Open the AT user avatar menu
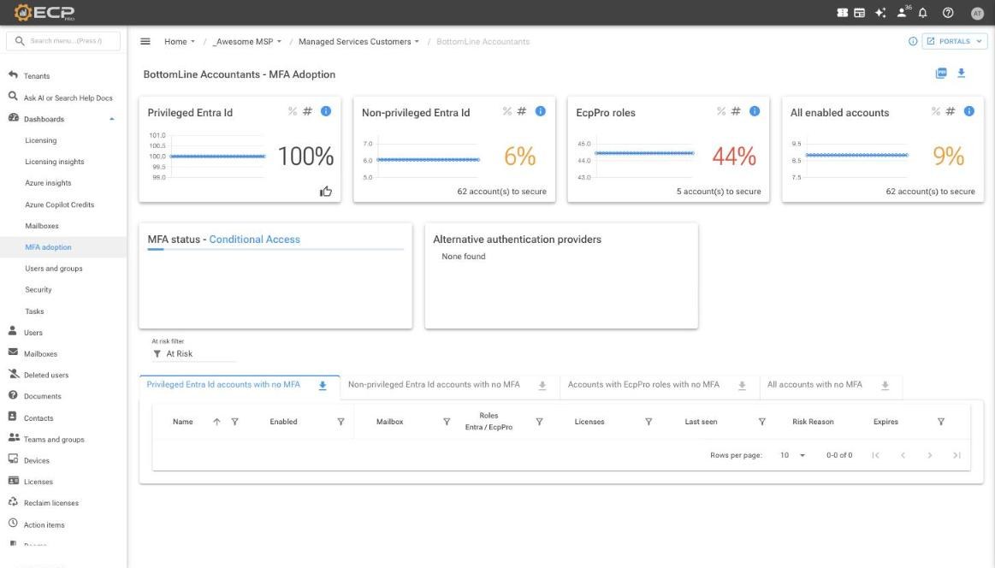Screen dimensions: 995x568 tap(977, 13)
